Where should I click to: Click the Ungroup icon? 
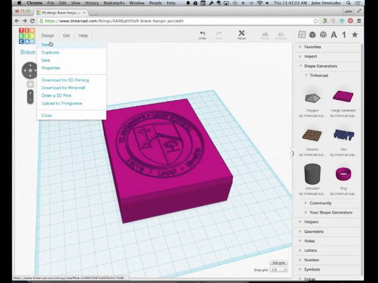tap(281, 34)
